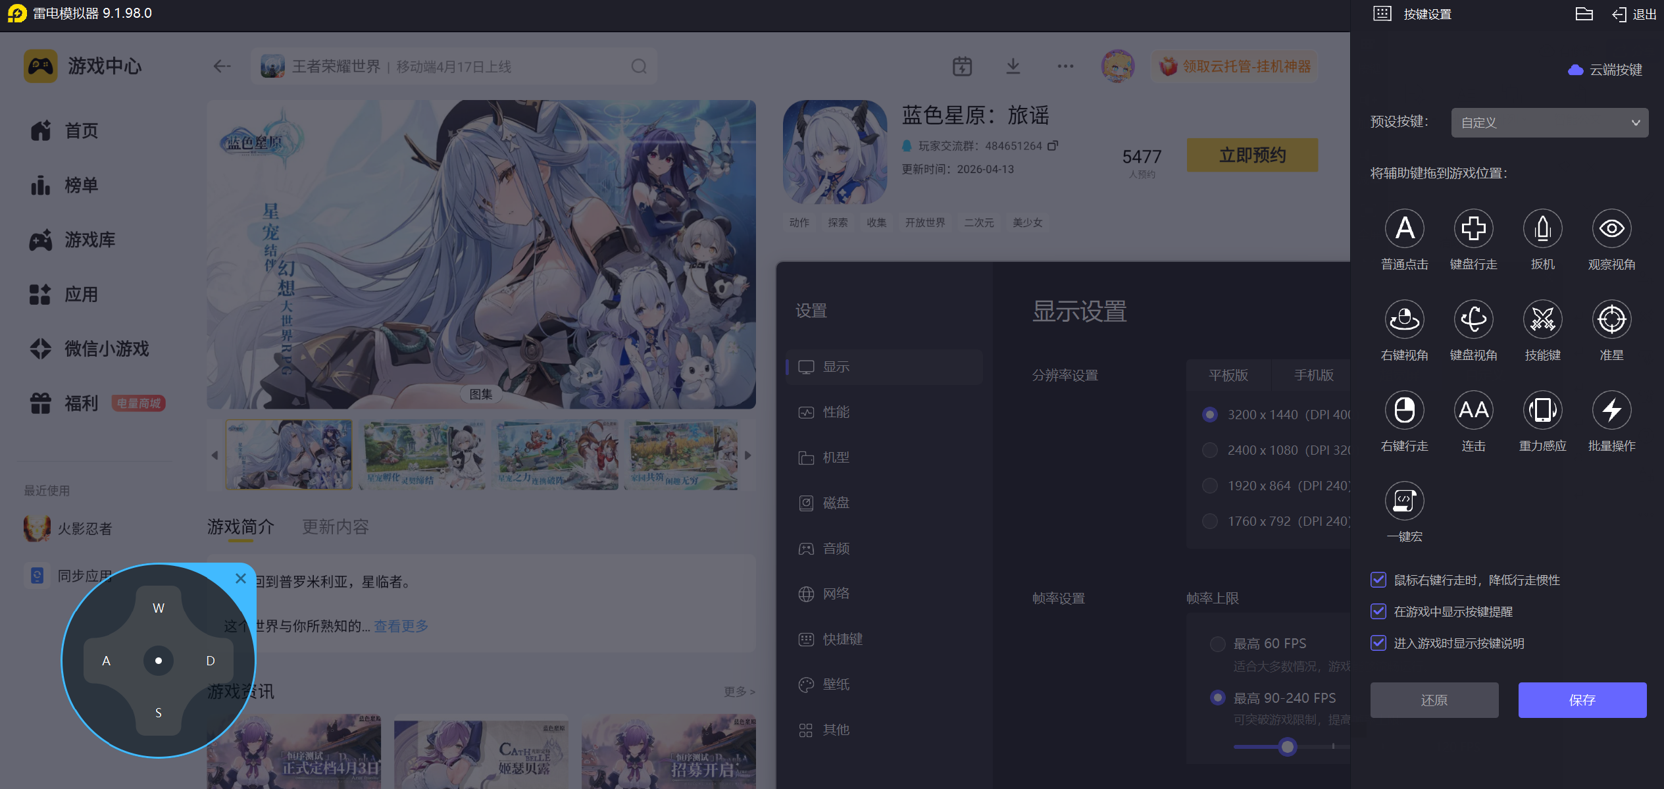Choose the 观察视角 eye icon
Viewport: 1664px width, 789px height.
click(1611, 228)
